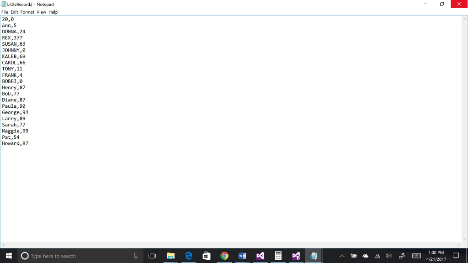Expand hidden icons in the system tray
The width and height of the screenshot is (468, 263).
tap(342, 256)
